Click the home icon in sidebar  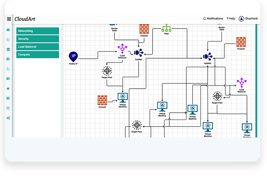pos(8,88)
